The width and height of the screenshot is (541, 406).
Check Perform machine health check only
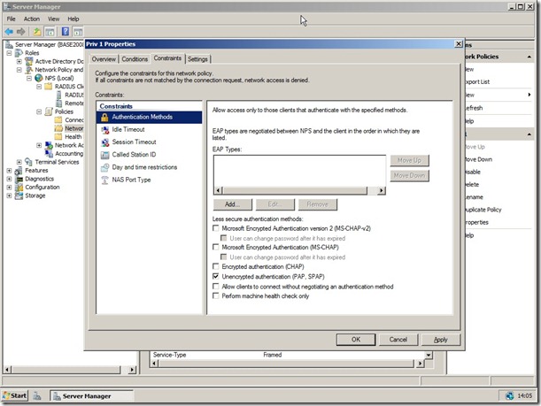click(216, 296)
